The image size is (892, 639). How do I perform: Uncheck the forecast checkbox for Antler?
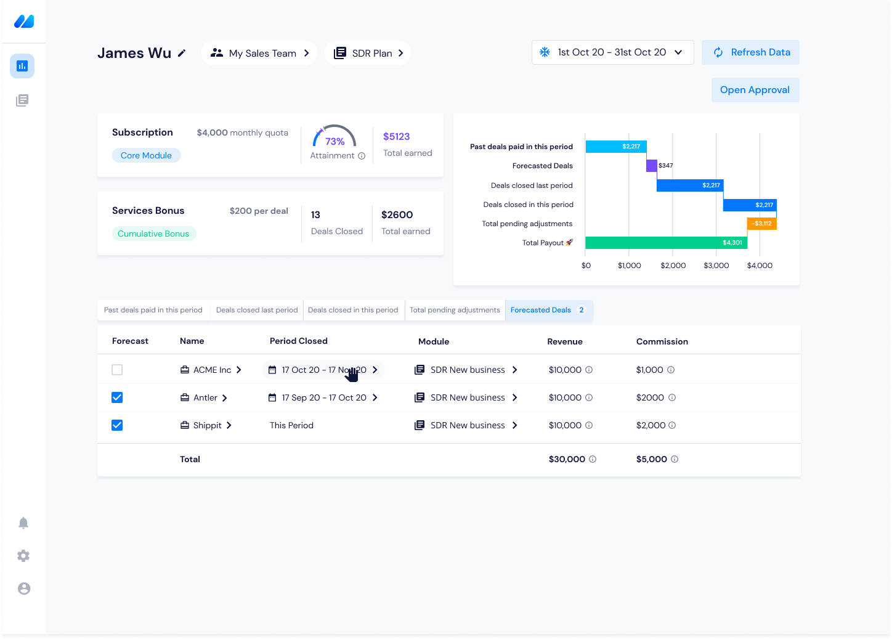point(117,397)
